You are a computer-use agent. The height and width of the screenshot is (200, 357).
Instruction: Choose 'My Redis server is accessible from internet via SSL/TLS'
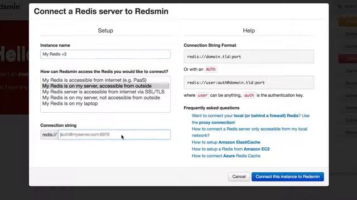coord(103,92)
